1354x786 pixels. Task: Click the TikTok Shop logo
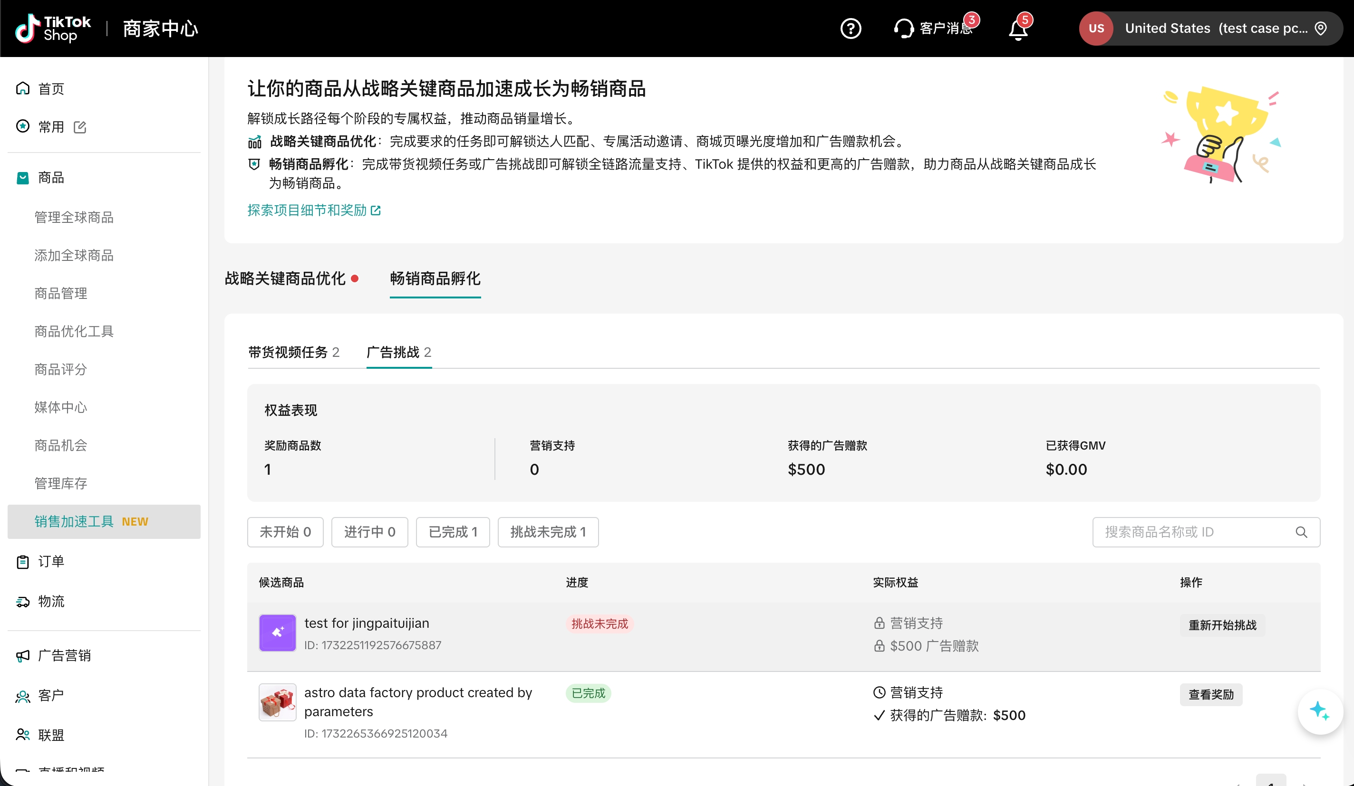point(53,29)
